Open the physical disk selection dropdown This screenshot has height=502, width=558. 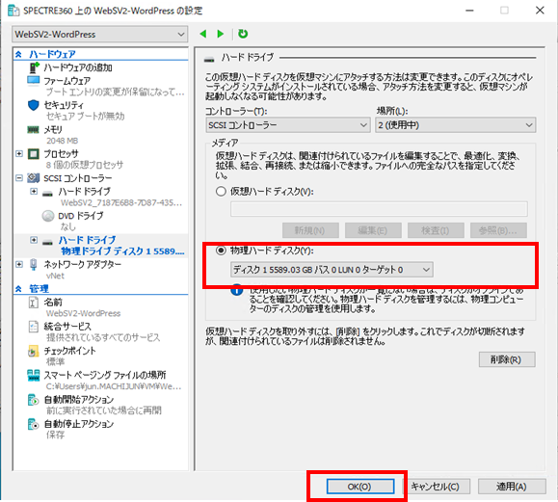pyautogui.click(x=332, y=270)
